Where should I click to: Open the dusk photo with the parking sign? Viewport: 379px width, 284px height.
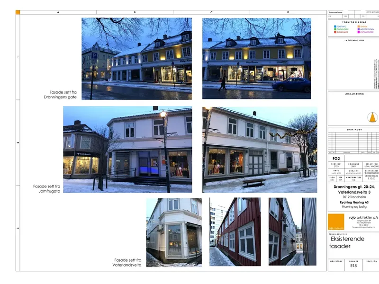[x=136, y=58]
